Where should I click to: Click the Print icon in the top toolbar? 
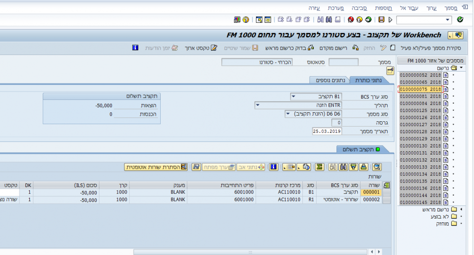click(x=337, y=19)
